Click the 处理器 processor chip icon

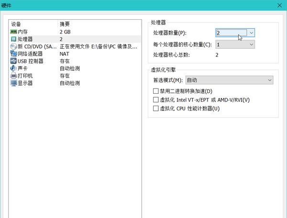[x=13, y=39]
